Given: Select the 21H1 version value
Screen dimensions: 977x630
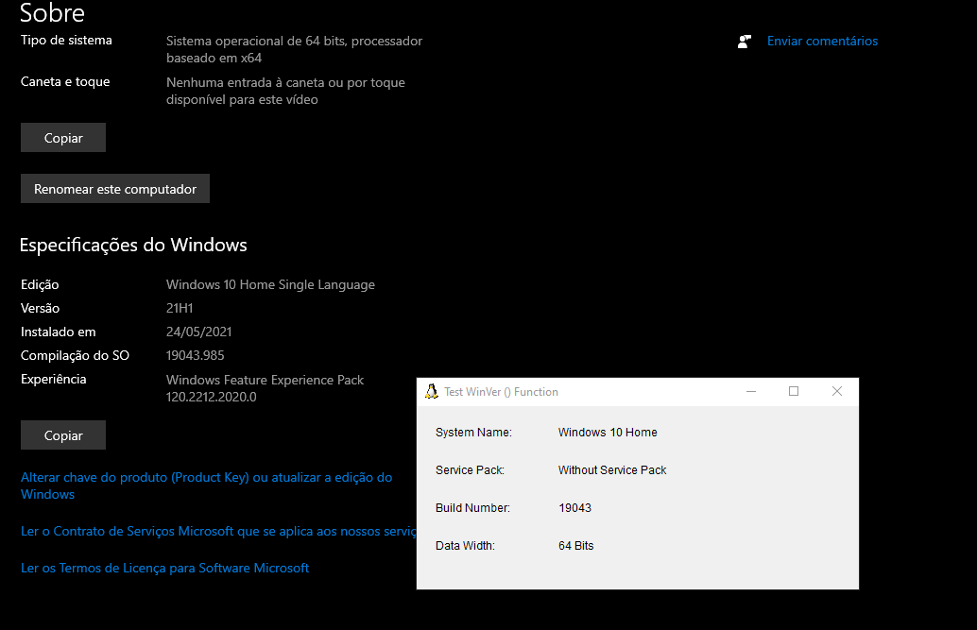Looking at the screenshot, I should click(180, 309).
